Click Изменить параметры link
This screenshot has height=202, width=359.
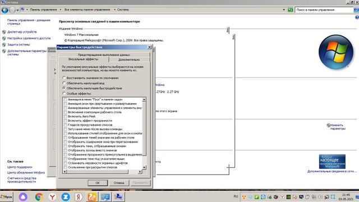[338, 127]
